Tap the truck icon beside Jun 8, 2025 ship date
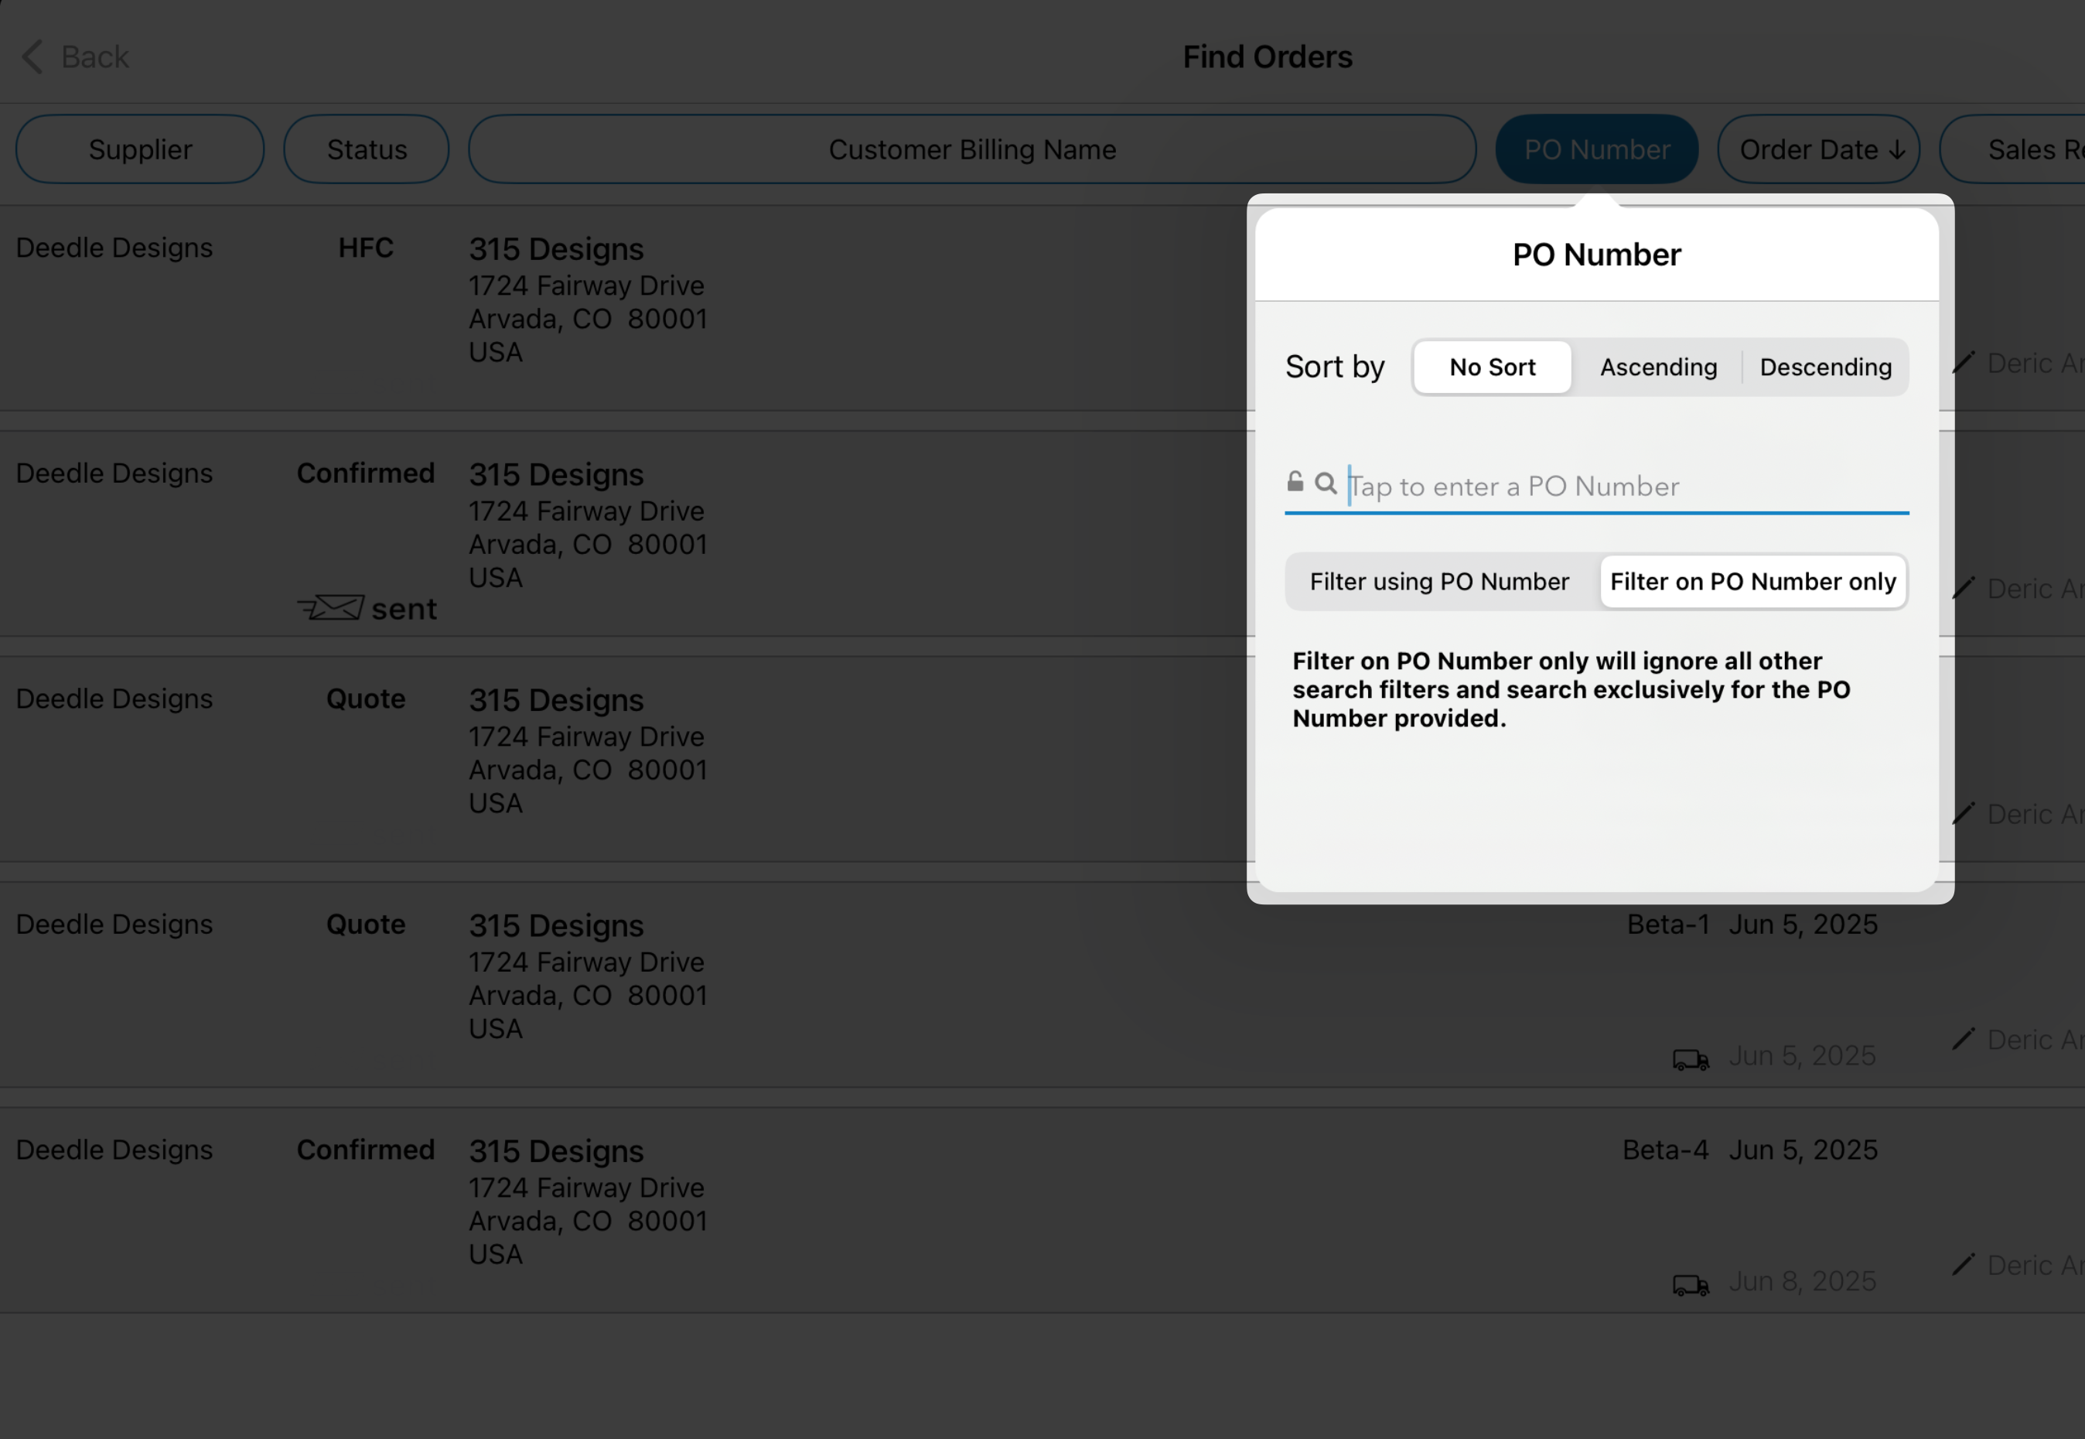The width and height of the screenshot is (2085, 1439). (x=1691, y=1284)
